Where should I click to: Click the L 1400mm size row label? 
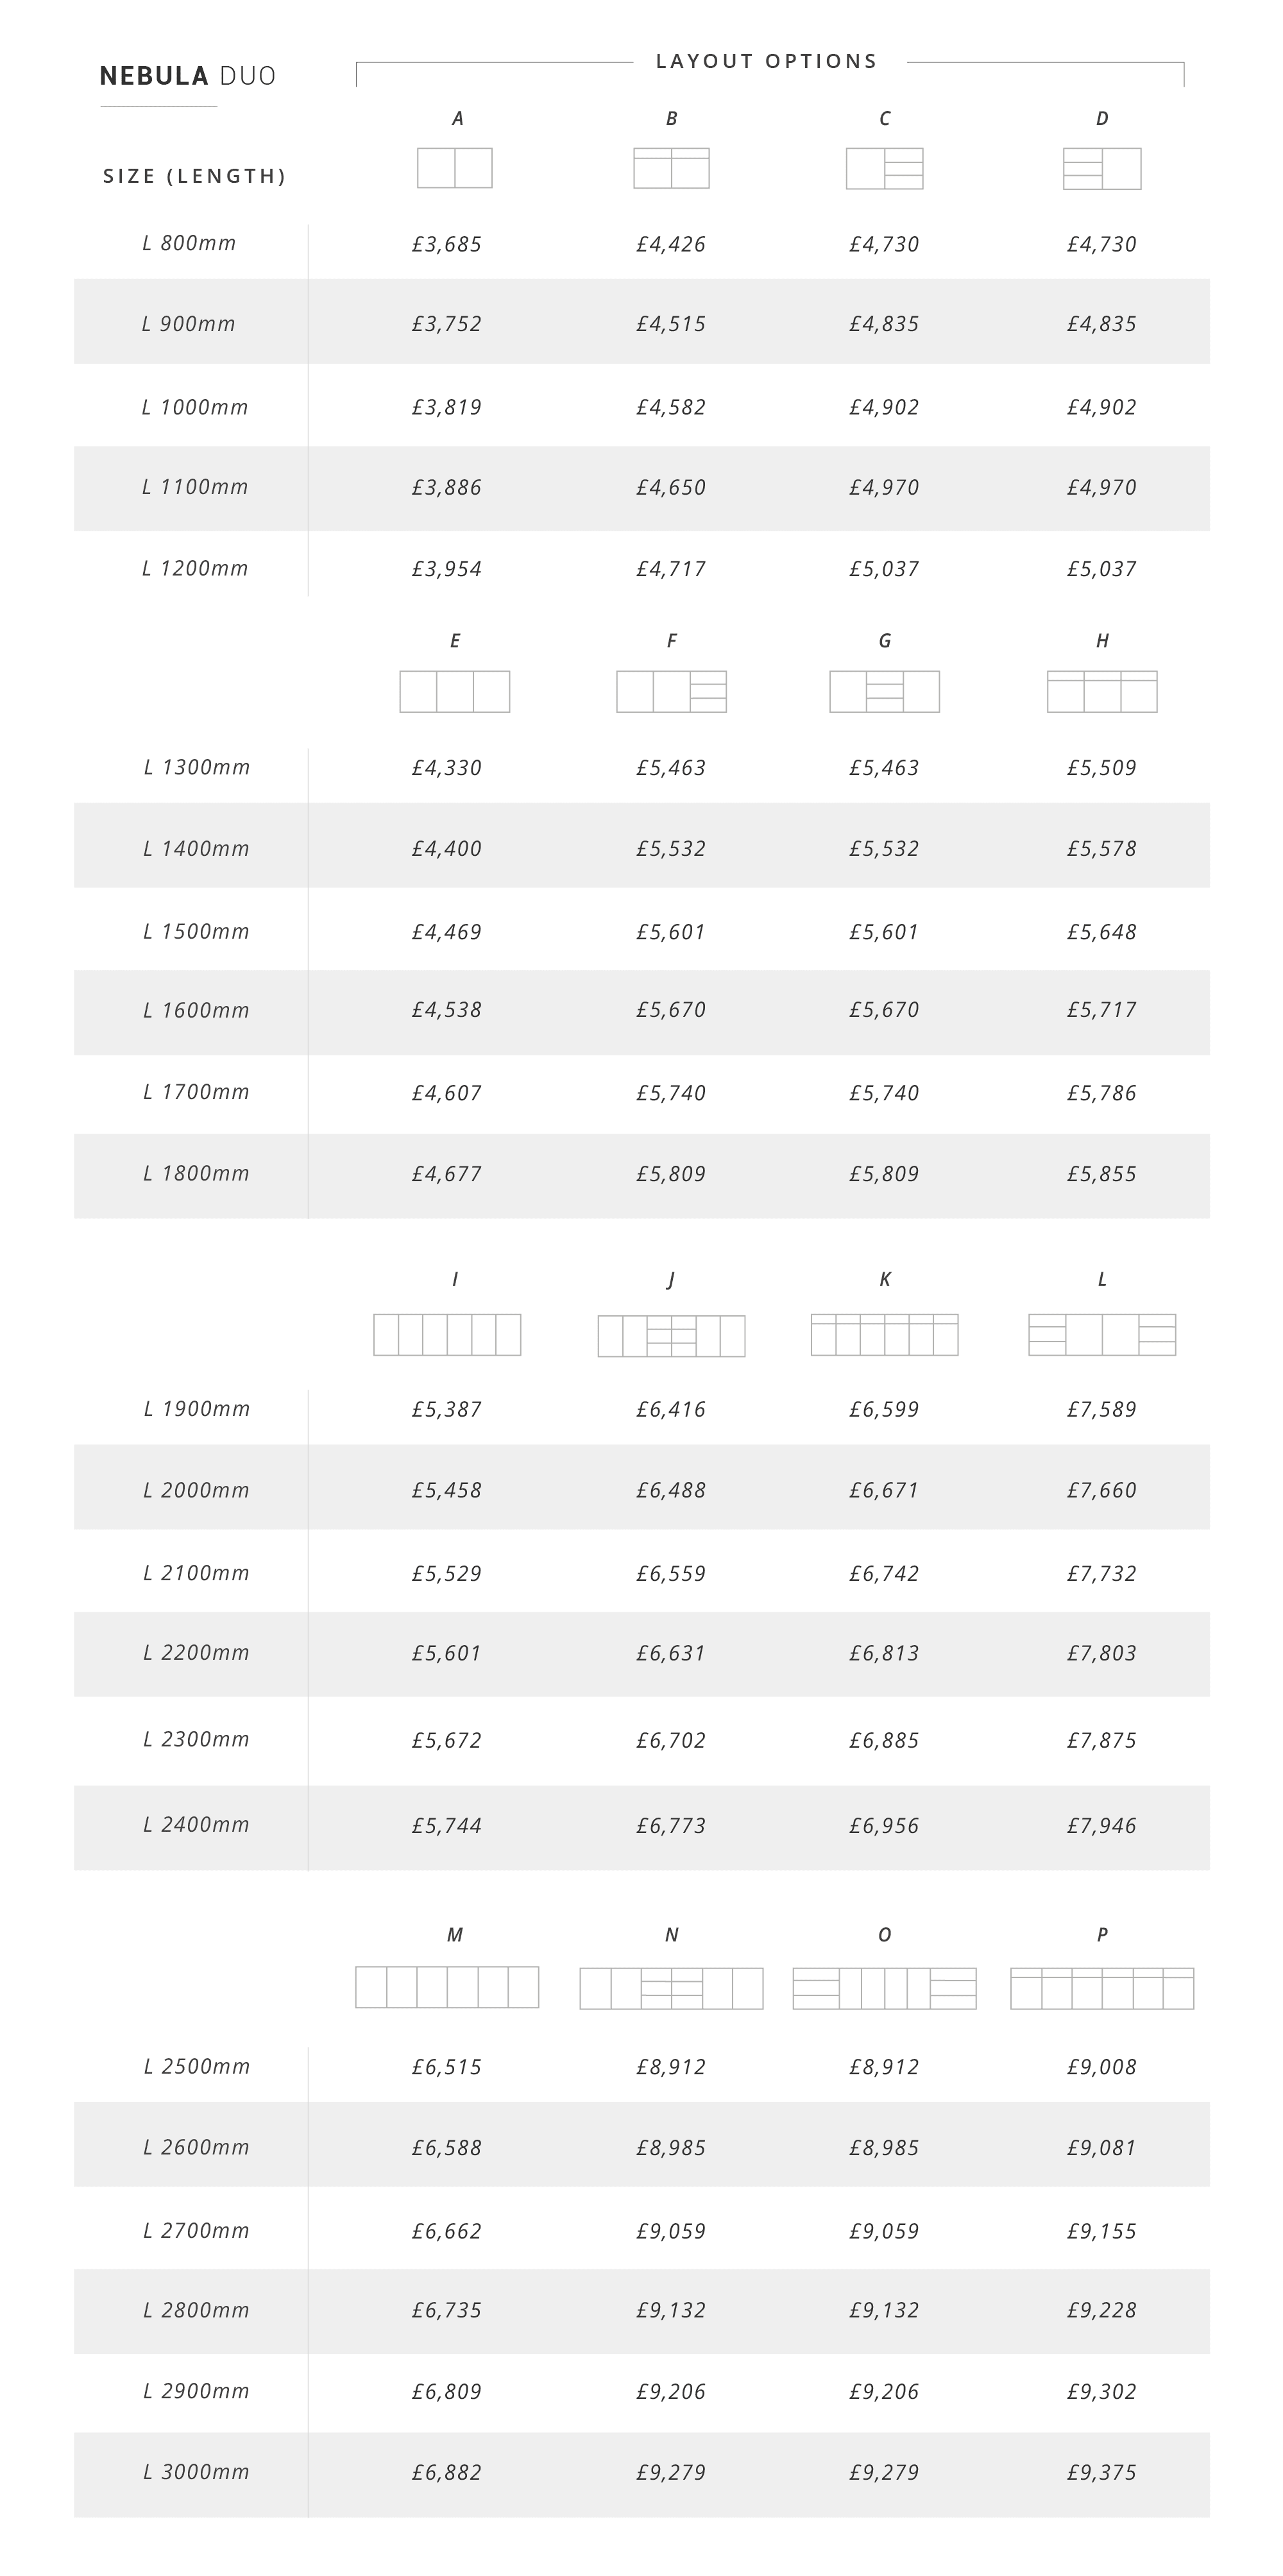[196, 849]
